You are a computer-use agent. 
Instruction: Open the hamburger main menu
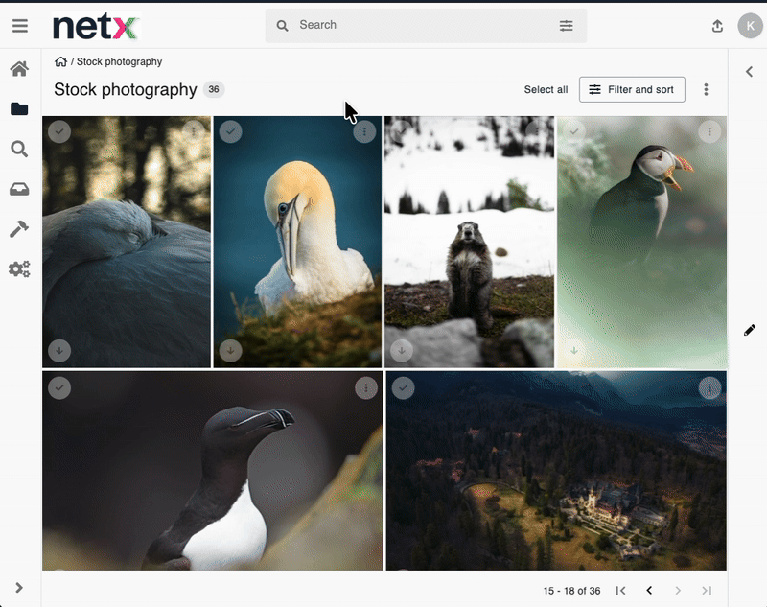(x=20, y=26)
